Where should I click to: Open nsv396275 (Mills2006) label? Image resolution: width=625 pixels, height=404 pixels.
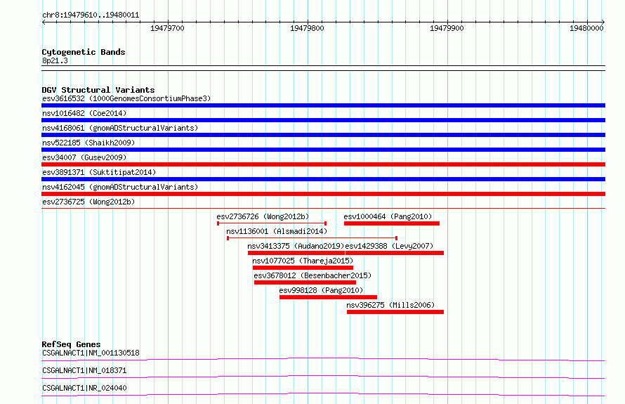[390, 305]
